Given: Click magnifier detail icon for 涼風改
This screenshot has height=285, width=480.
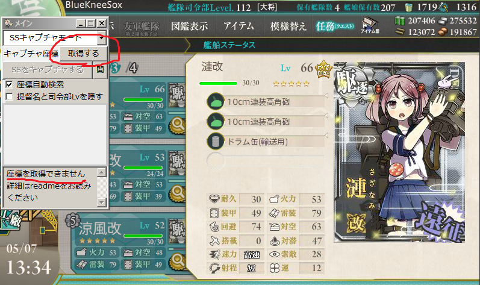Looking at the screenshot, I should [x=178, y=262].
